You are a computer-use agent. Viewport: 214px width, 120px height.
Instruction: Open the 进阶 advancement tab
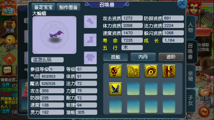tap(171, 57)
